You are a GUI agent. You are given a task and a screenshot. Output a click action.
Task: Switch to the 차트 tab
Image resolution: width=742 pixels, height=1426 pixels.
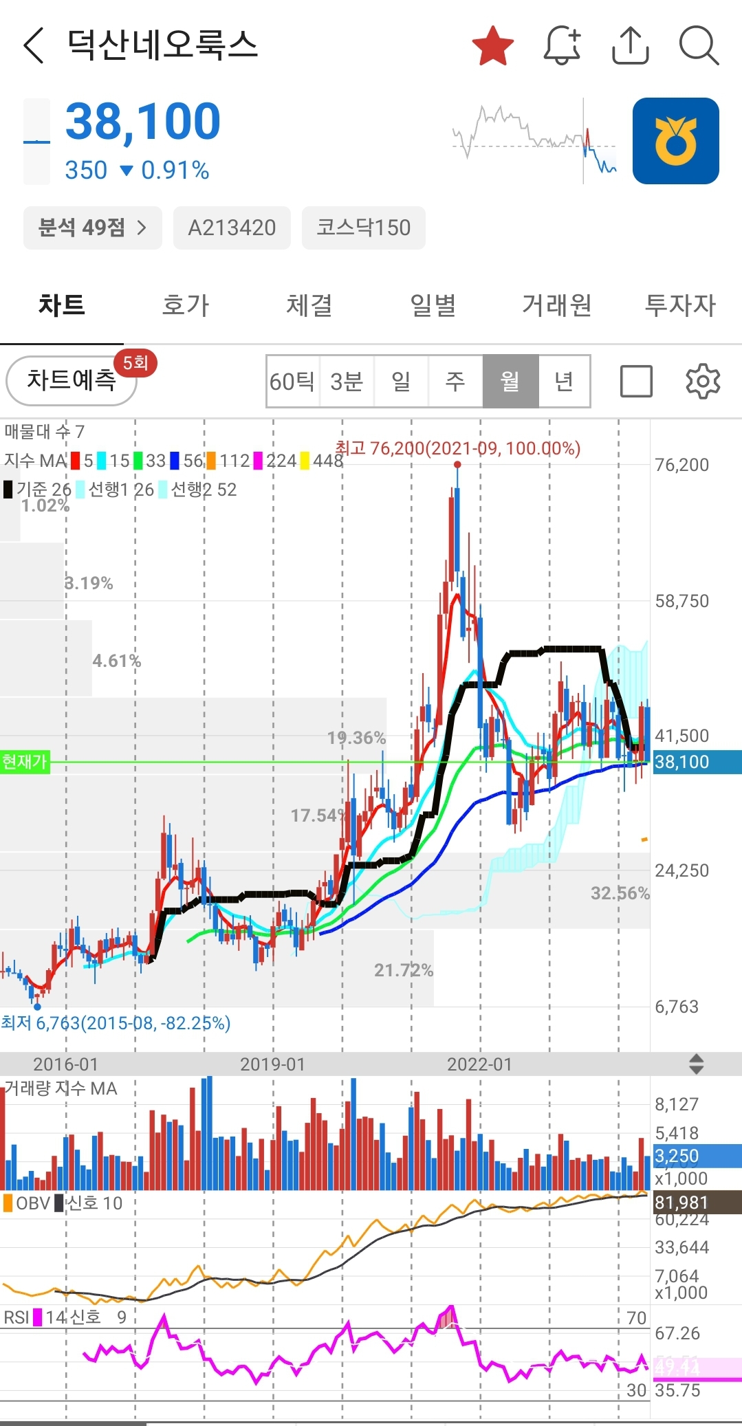point(62,305)
